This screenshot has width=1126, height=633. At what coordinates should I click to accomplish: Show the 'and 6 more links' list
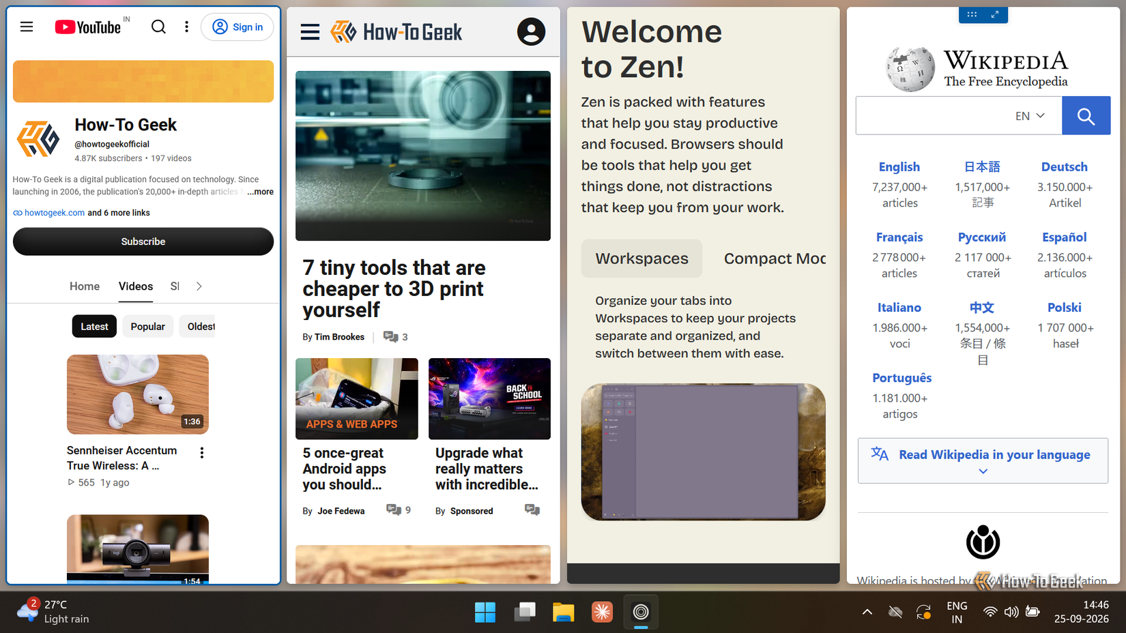119,213
